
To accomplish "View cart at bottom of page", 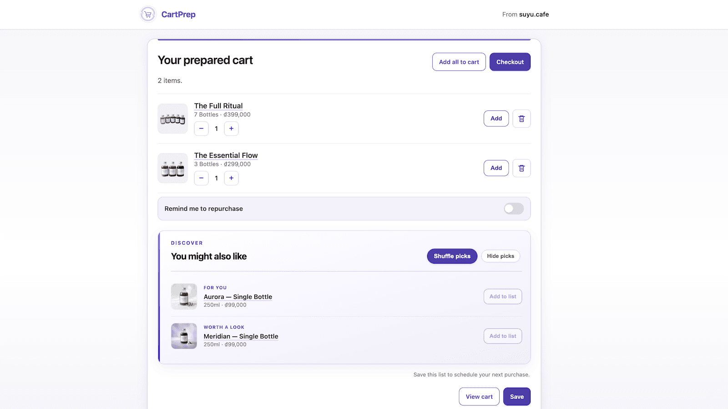I will click(x=479, y=397).
